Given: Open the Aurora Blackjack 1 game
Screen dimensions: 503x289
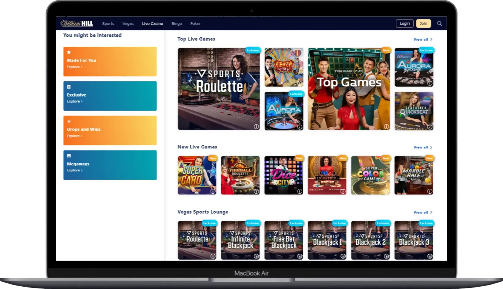Looking at the screenshot, I should coord(414,67).
